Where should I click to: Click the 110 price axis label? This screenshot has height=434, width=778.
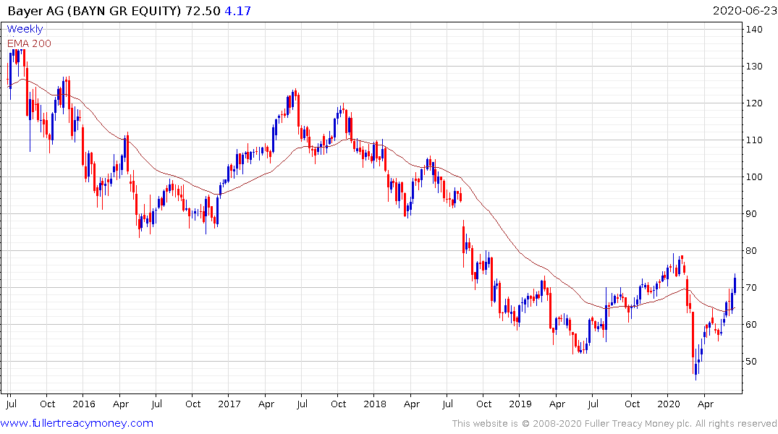754,140
